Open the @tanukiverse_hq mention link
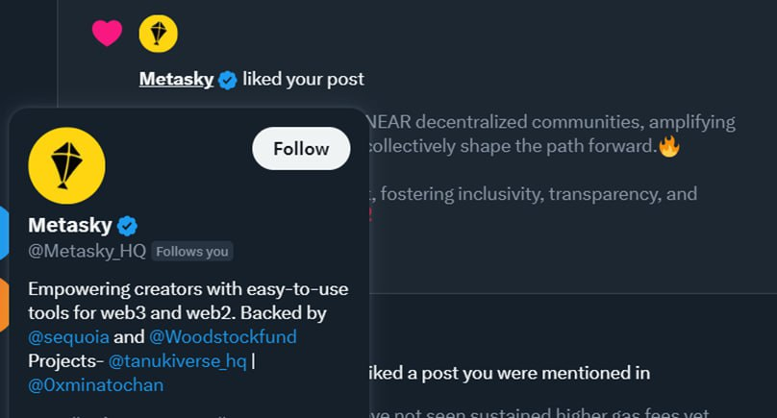Screen dimensions: 777x418 (177, 360)
